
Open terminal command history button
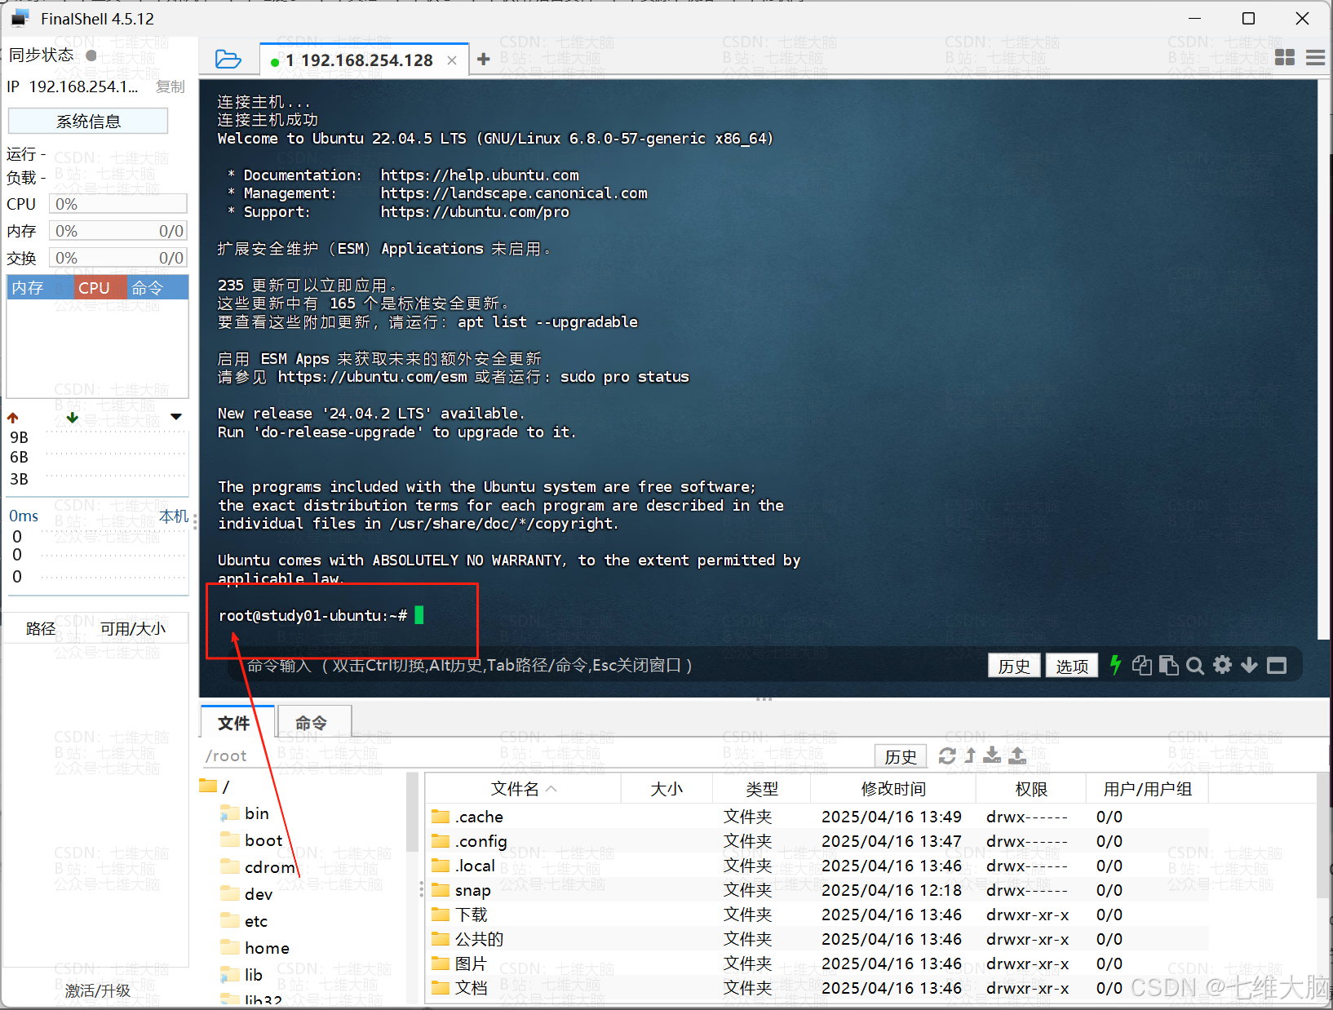[x=1014, y=666]
